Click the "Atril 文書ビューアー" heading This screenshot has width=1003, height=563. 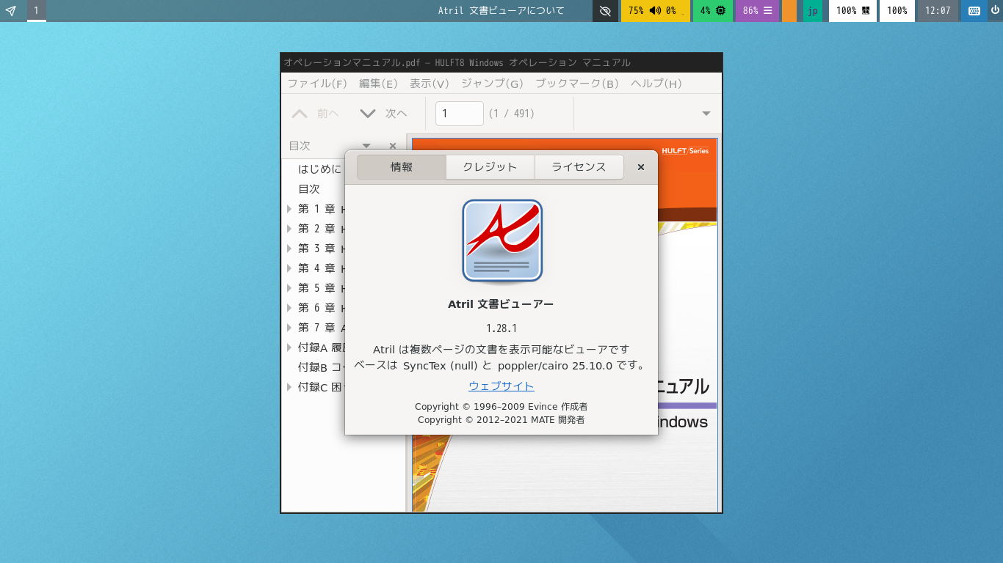coord(501,304)
